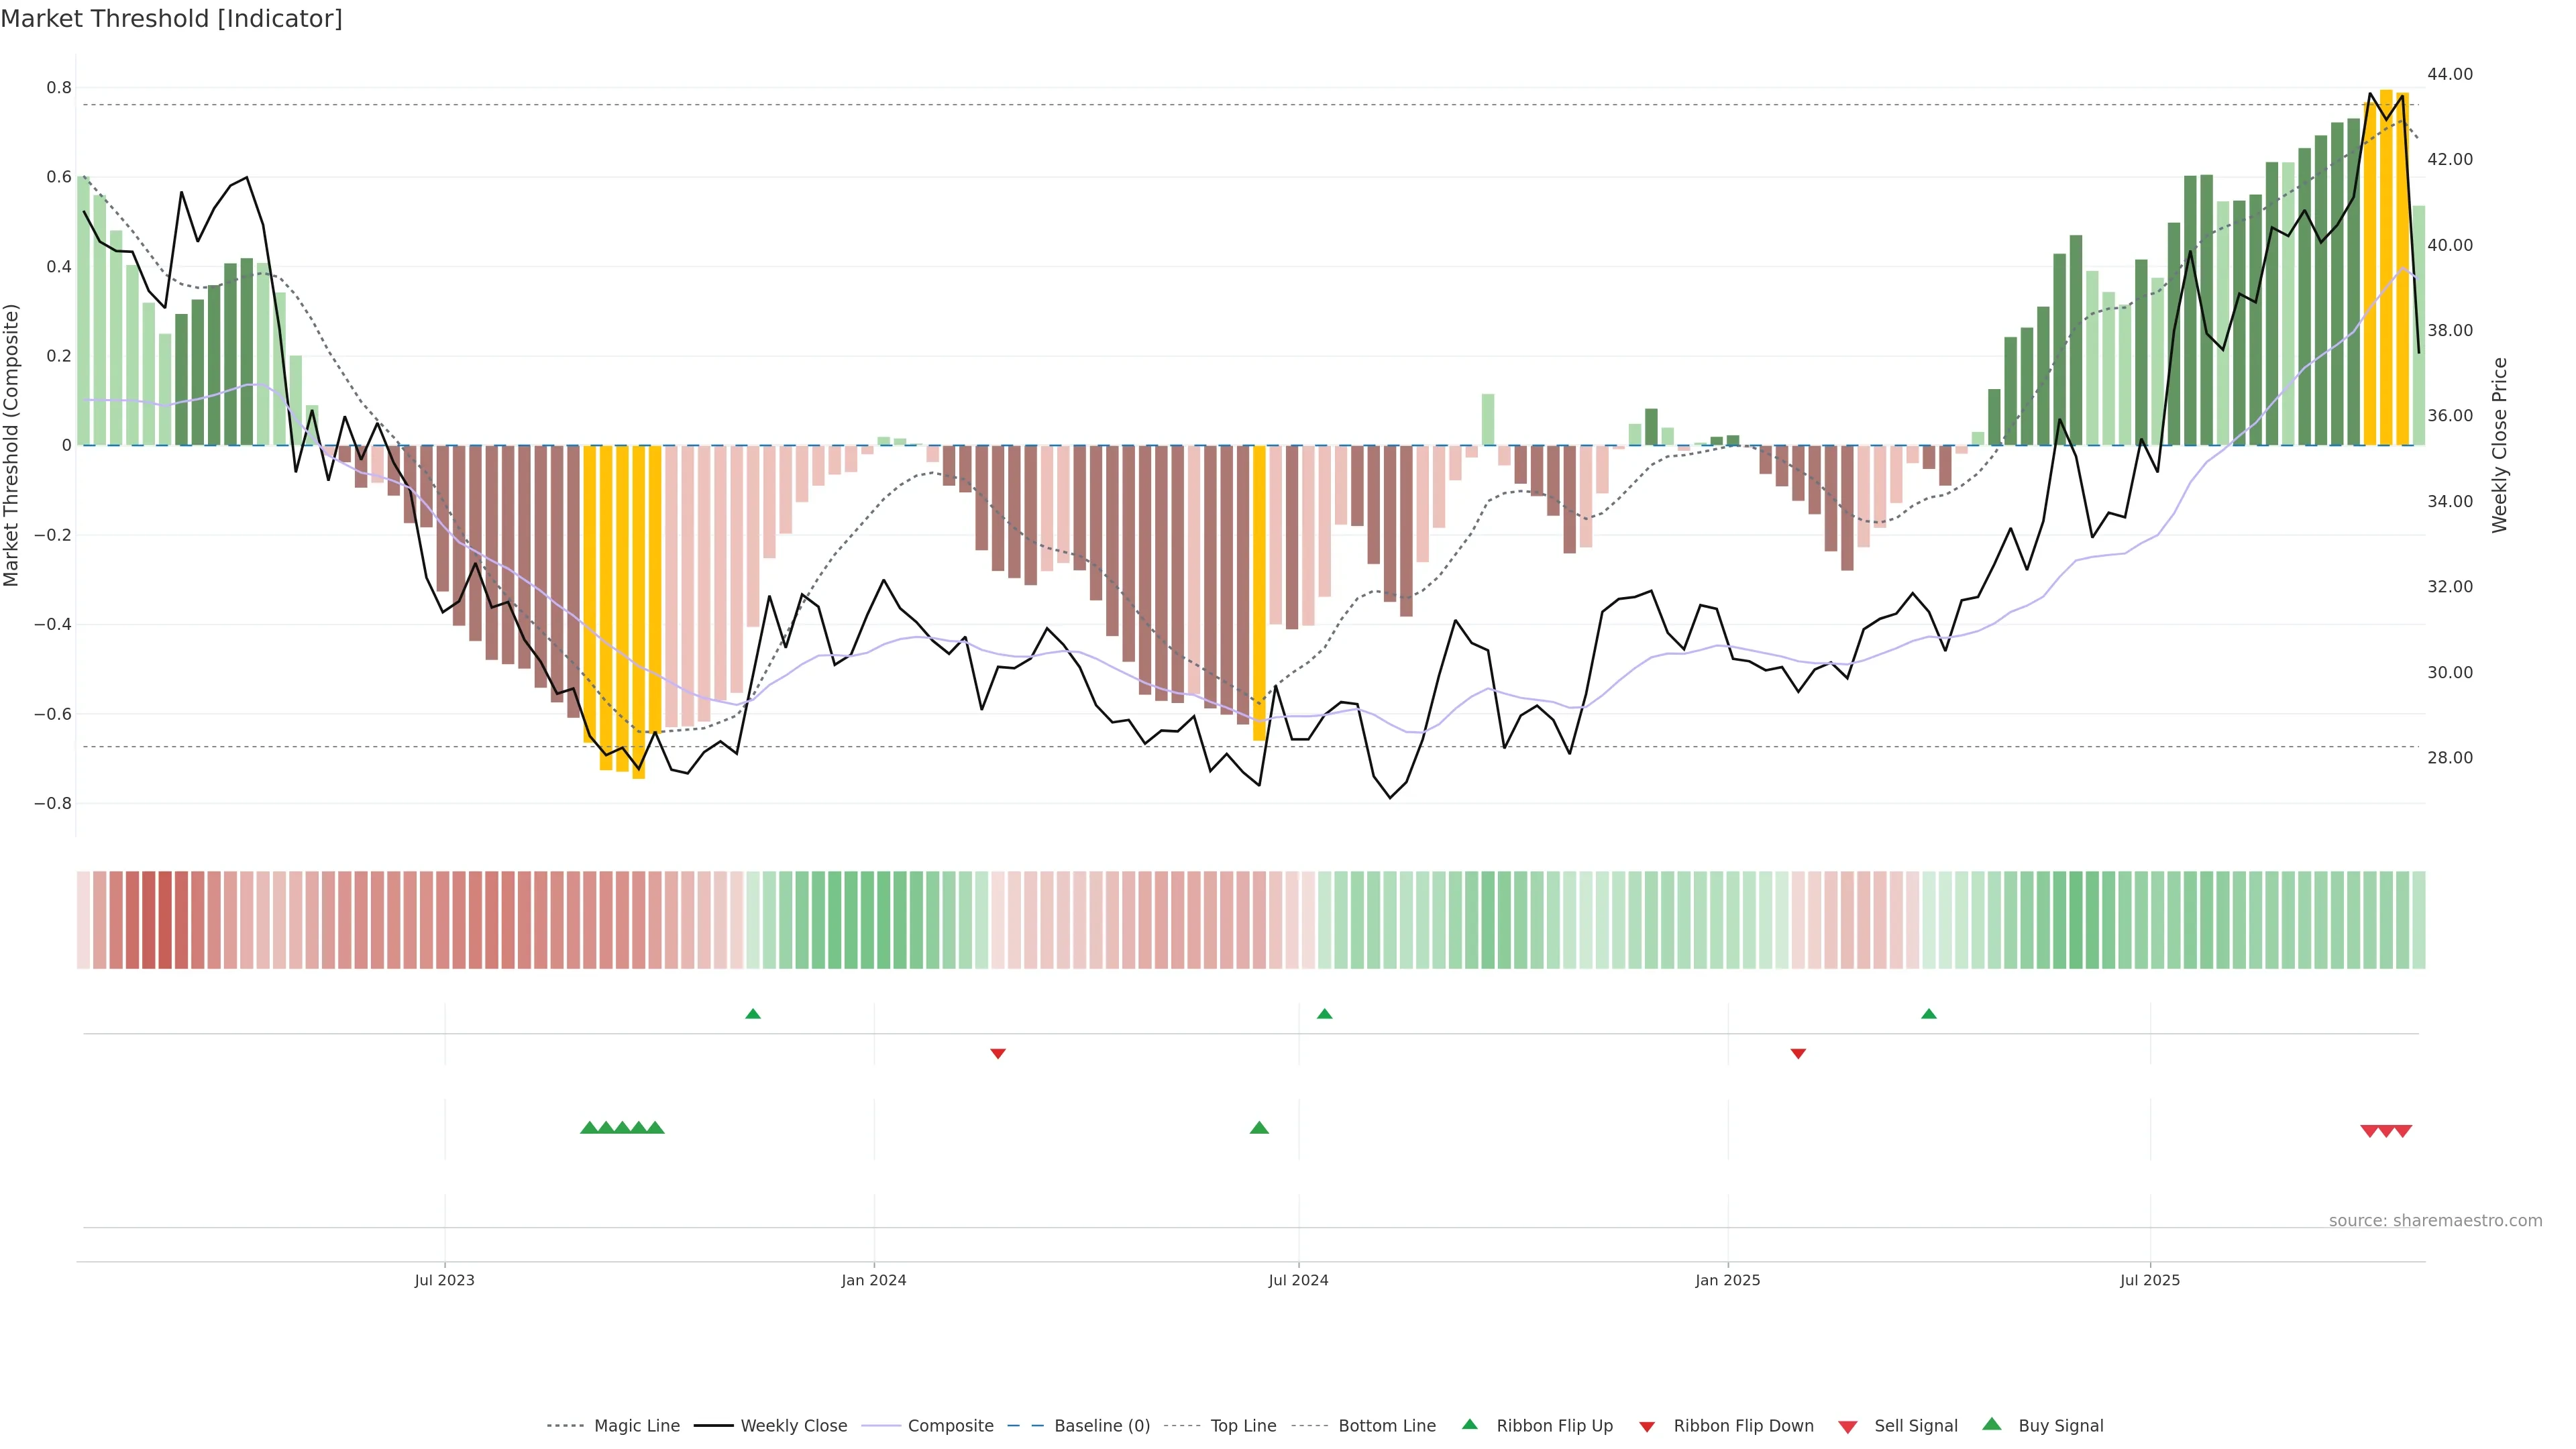This screenshot has height=1449, width=2576.
Task: Click the rightmost red Sell Signal marker
Action: 2403,1131
